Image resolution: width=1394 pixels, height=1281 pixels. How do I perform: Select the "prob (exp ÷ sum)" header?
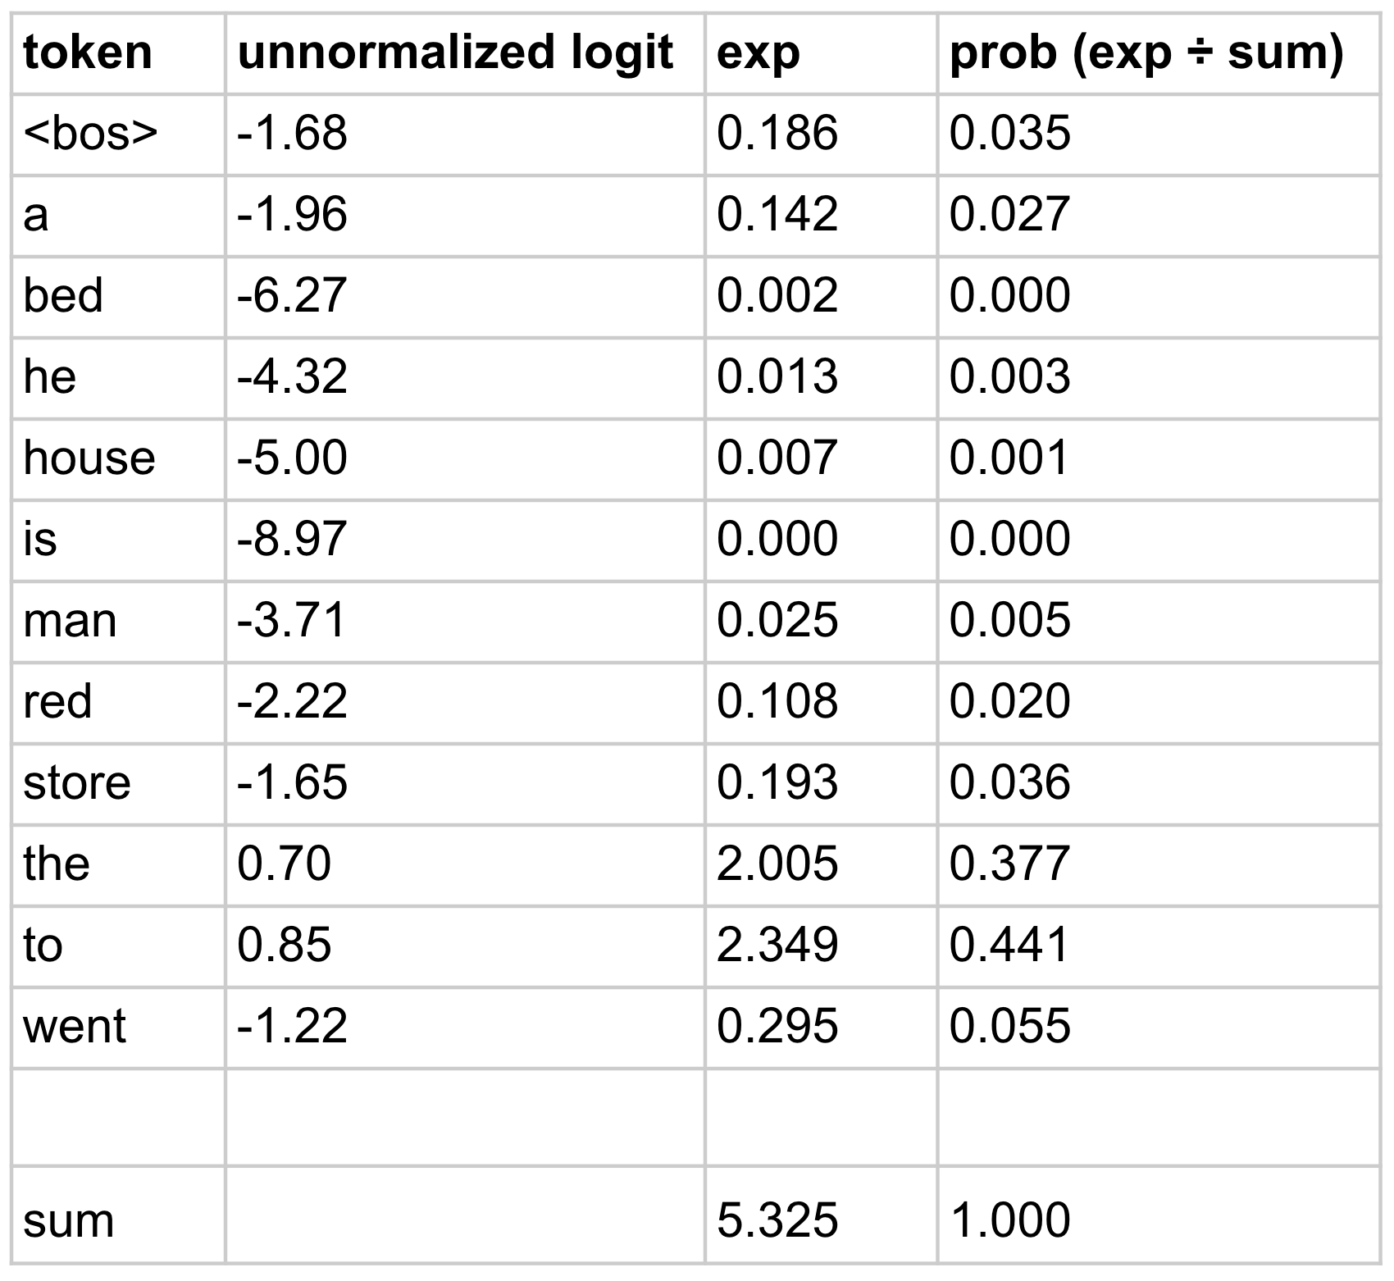click(1146, 53)
